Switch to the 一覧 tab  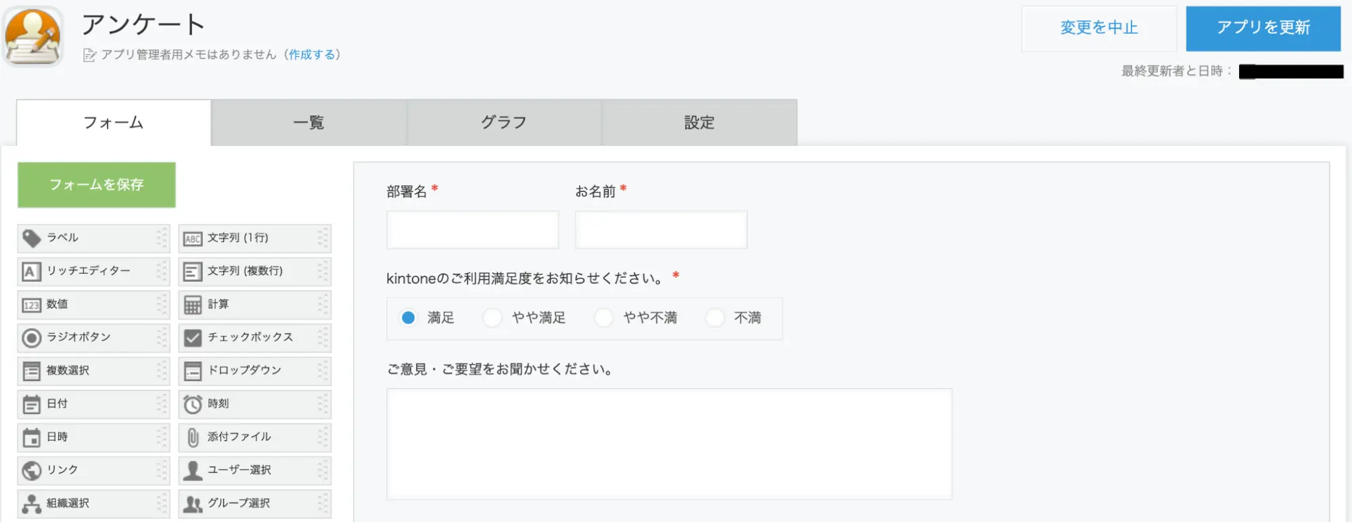308,123
